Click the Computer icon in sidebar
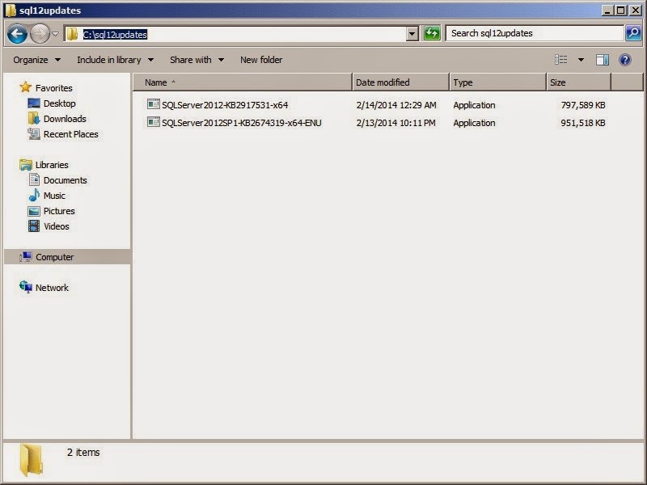647x485 pixels. click(x=26, y=256)
